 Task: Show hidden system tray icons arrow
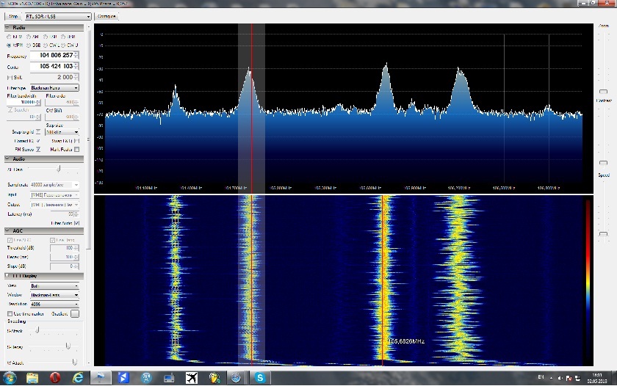pyautogui.click(x=551, y=378)
